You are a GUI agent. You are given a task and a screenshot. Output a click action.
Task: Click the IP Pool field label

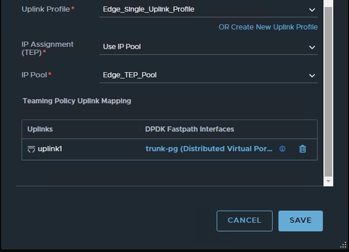[34, 75]
